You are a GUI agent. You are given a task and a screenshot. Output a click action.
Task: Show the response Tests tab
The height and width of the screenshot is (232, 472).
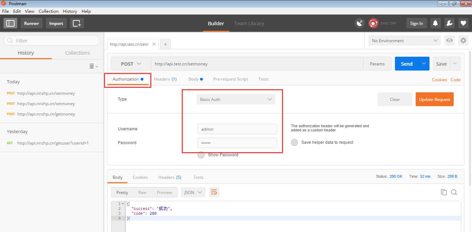(x=198, y=177)
